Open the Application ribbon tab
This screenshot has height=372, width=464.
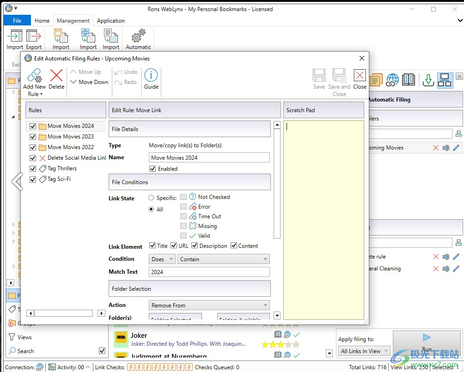click(111, 21)
